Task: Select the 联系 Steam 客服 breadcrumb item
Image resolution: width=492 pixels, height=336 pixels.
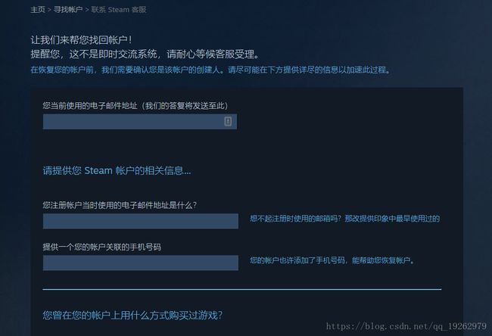Action: 119,10
